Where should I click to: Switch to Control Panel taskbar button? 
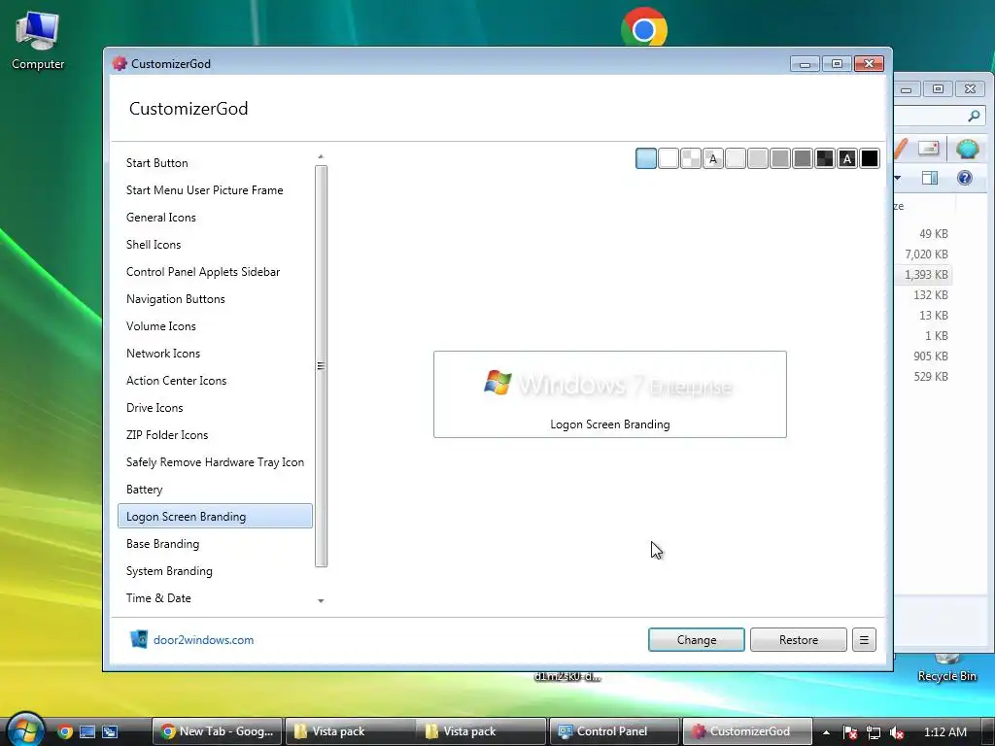613,731
